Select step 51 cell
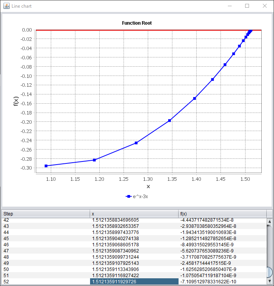 point(46,275)
